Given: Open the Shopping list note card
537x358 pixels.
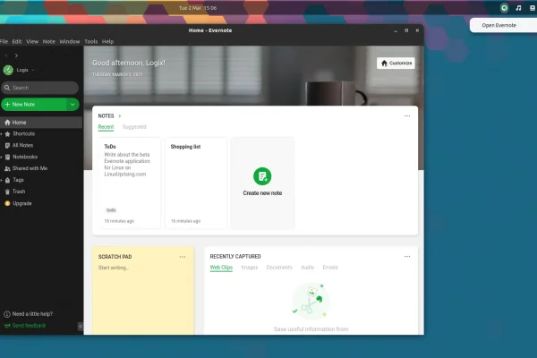Looking at the screenshot, I should pyautogui.click(x=196, y=183).
